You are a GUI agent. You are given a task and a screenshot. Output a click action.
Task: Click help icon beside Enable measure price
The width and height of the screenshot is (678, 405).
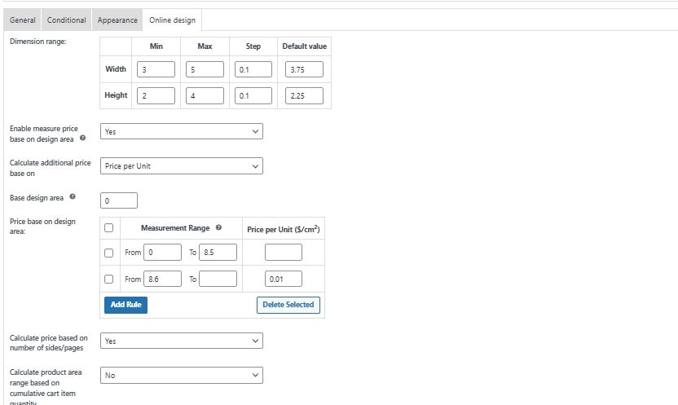tap(83, 139)
